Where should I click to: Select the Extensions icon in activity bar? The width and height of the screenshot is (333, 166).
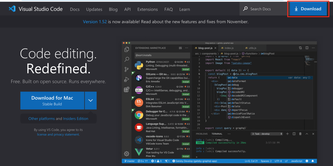[x=127, y=89]
